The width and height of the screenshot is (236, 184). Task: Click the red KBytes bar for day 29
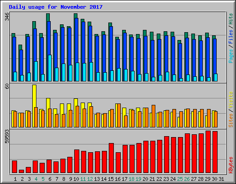(208, 152)
